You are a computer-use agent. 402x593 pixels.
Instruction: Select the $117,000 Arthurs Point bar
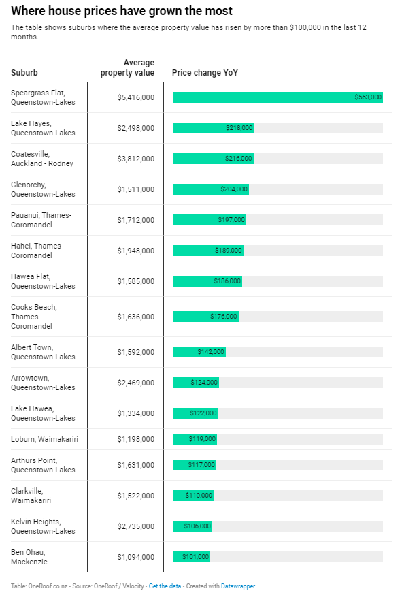click(x=195, y=465)
